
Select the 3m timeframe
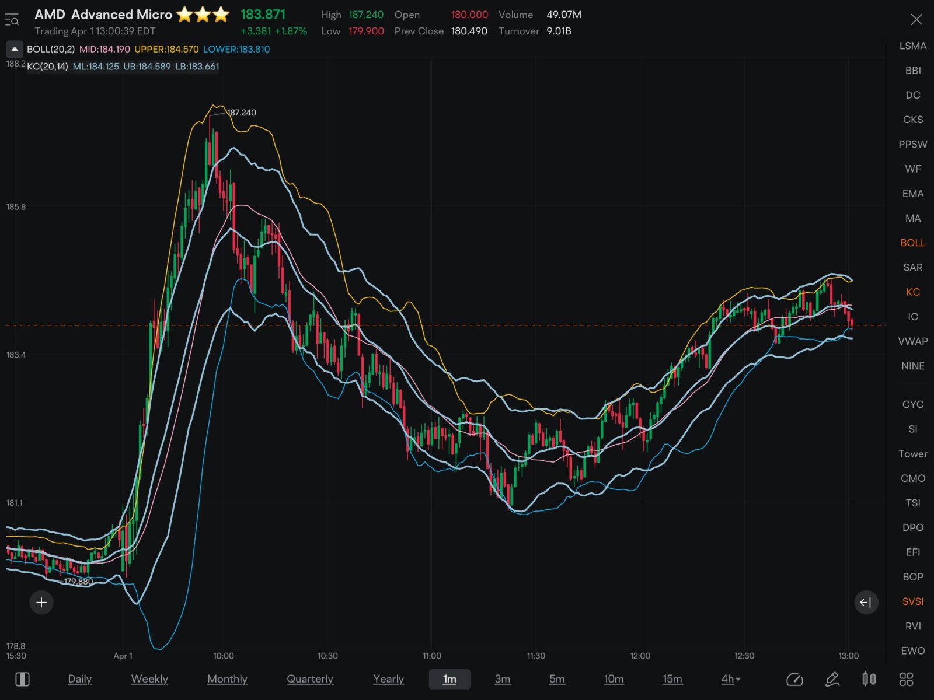tap(503, 679)
